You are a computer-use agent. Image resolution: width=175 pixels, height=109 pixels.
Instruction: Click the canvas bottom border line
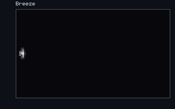[93, 98]
